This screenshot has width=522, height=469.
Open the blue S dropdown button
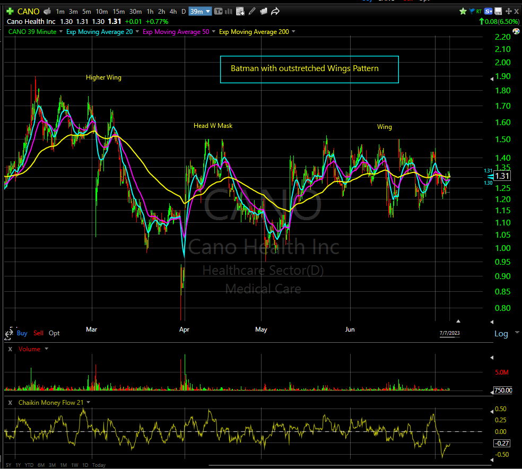point(489,11)
